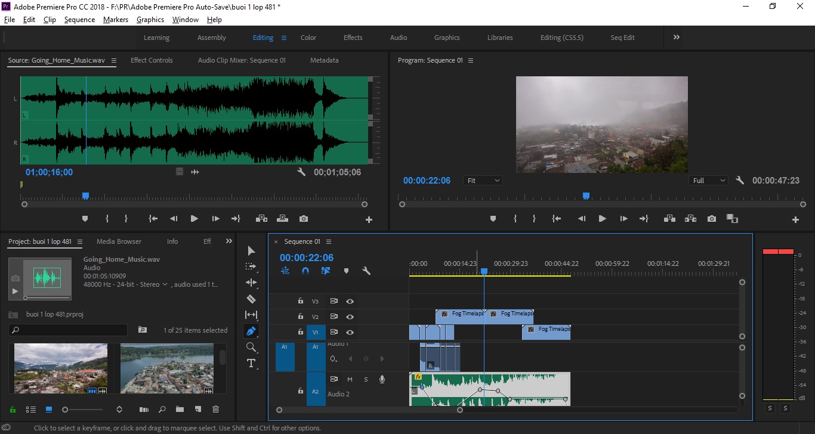Toggle track lock on V1
Viewport: 815px width, 434px height.
pyautogui.click(x=300, y=332)
